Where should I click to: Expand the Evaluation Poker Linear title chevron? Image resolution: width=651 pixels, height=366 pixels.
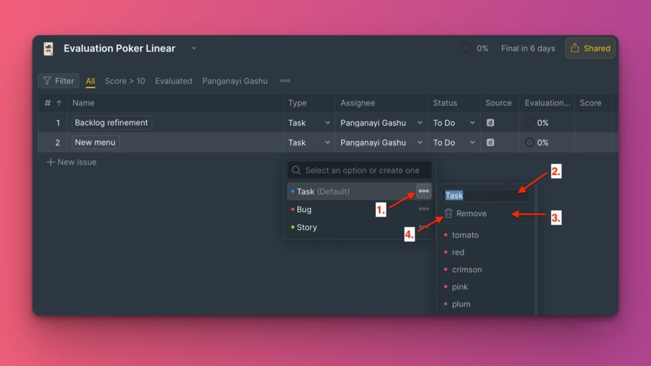(x=194, y=48)
